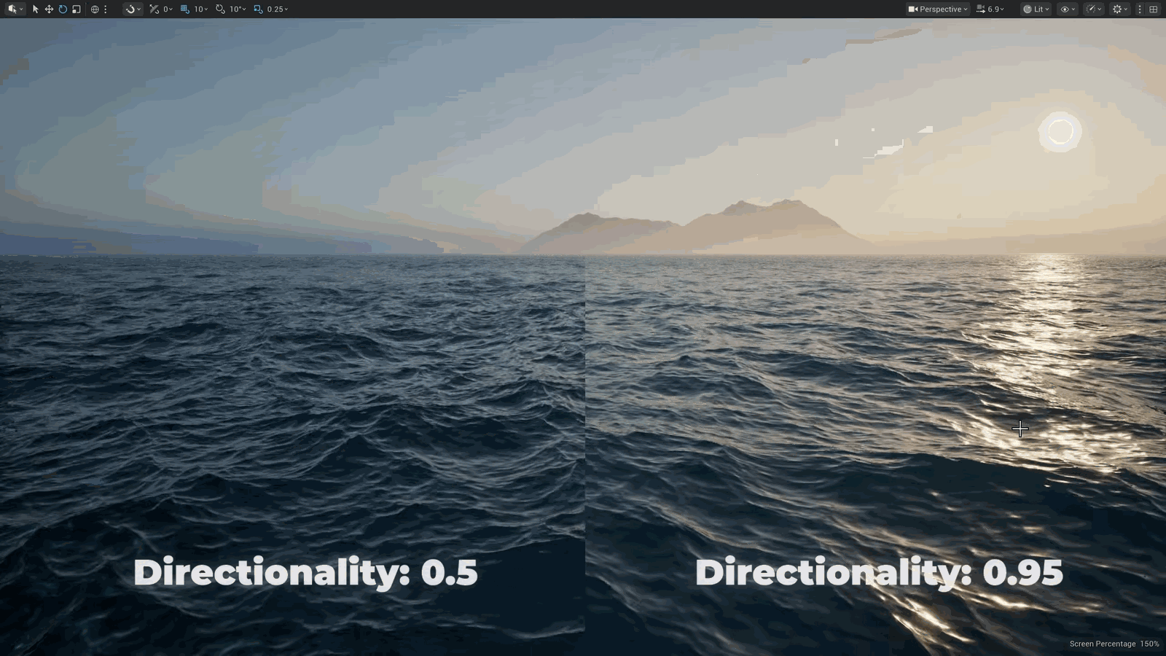Open the Lit view mode menu
1166x656 pixels.
point(1036,9)
